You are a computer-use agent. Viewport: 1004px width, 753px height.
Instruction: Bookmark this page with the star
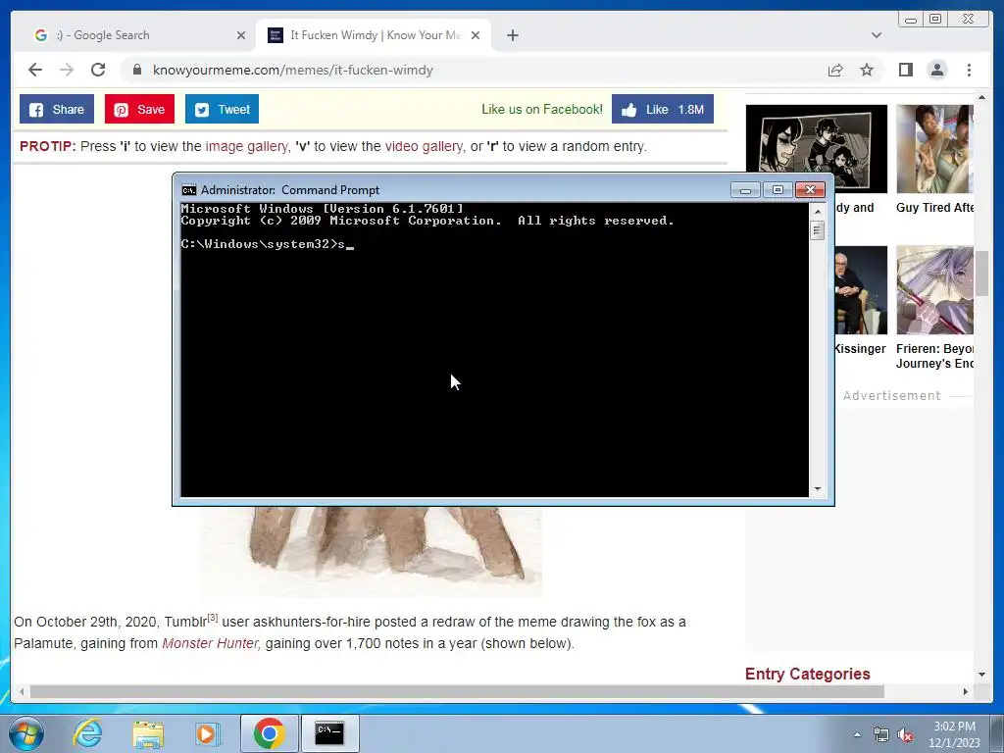(x=867, y=70)
